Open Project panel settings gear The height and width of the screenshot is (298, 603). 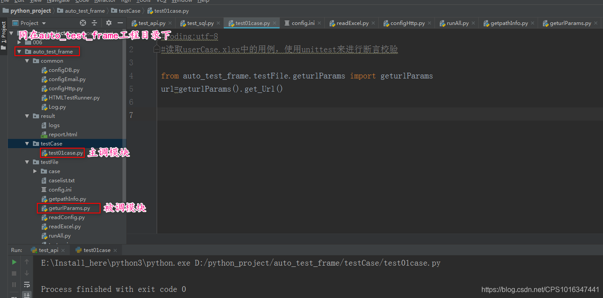pyautogui.click(x=109, y=23)
